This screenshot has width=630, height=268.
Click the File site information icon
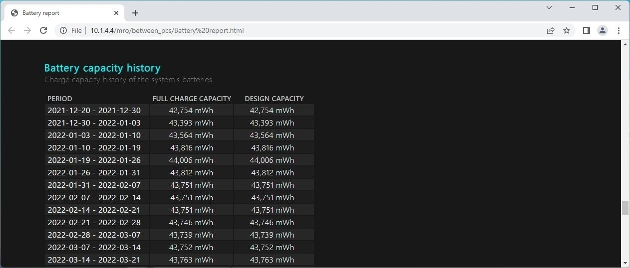click(63, 30)
